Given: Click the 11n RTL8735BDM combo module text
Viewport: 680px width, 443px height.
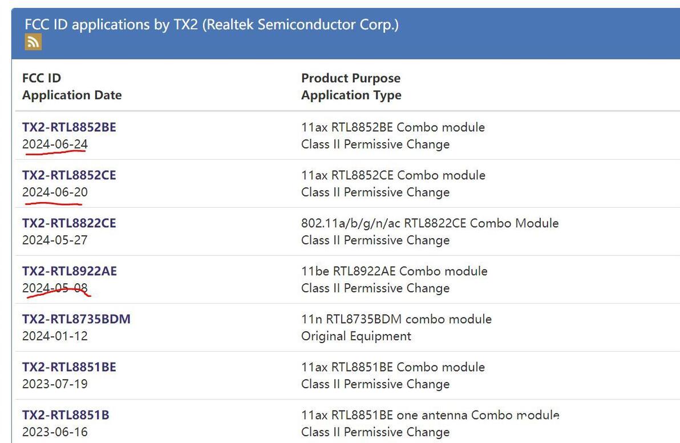Looking at the screenshot, I should point(396,319).
